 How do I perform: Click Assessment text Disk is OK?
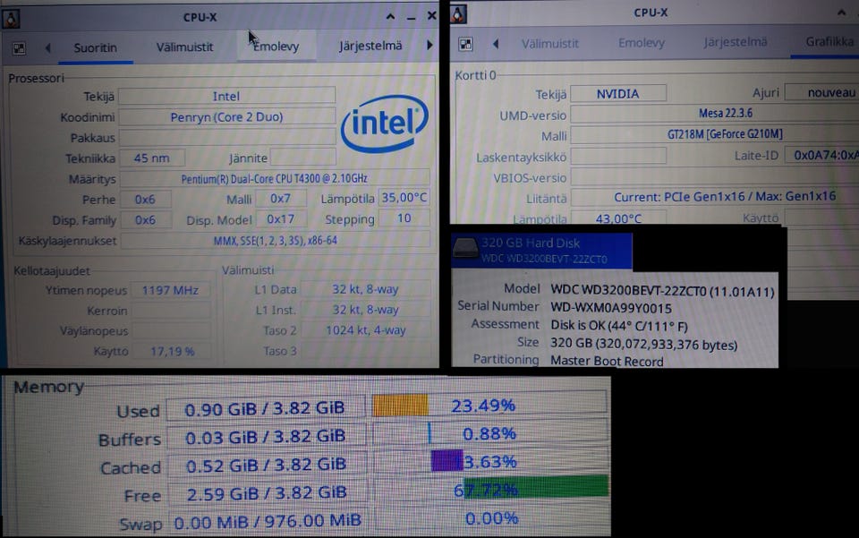tap(619, 326)
